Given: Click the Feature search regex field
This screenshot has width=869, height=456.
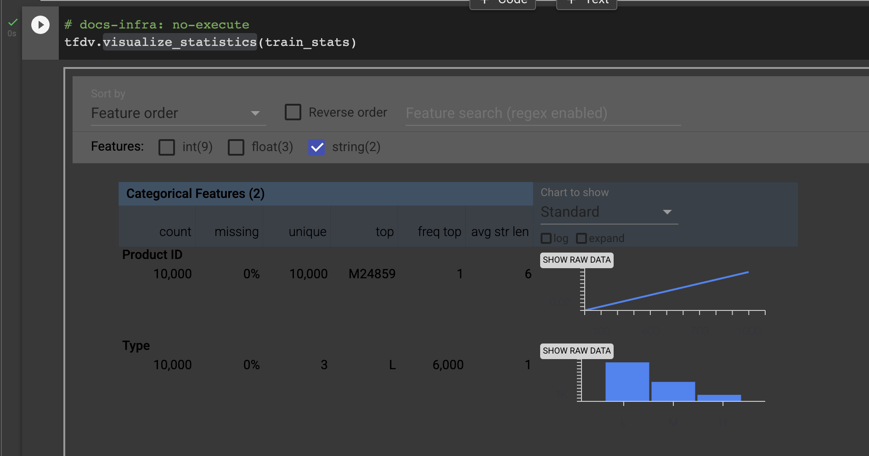Looking at the screenshot, I should pyautogui.click(x=542, y=113).
